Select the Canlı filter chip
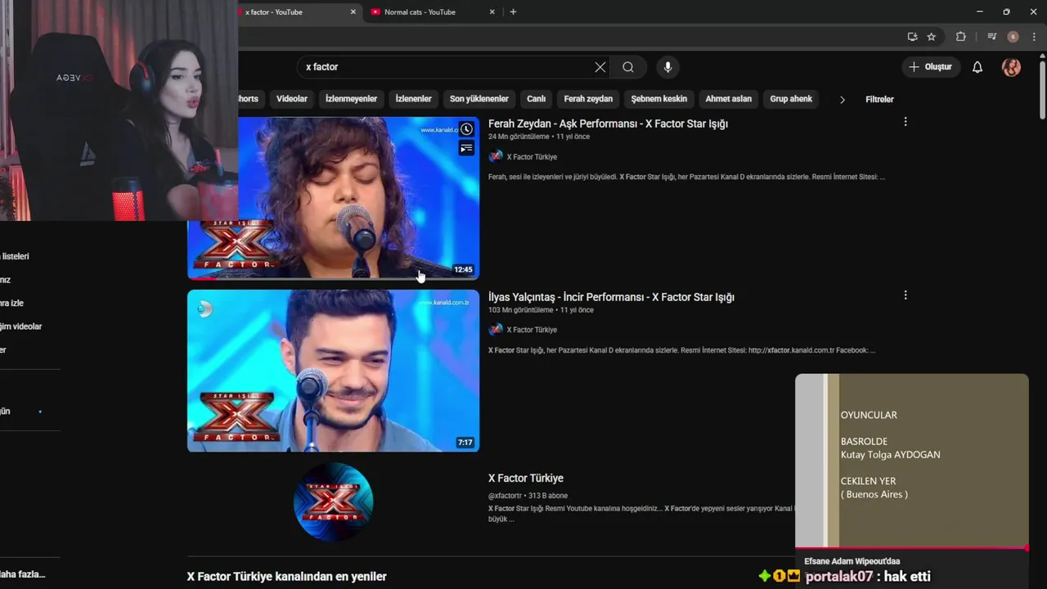This screenshot has width=1047, height=589. (x=536, y=99)
